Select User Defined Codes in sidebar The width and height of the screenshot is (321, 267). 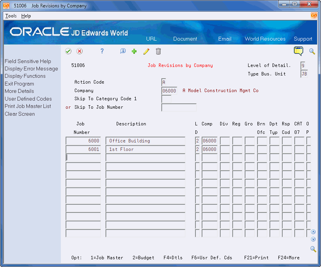click(28, 99)
